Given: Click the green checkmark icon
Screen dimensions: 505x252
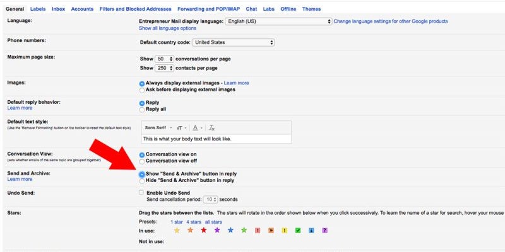Looking at the screenshot, I should click(298, 231).
